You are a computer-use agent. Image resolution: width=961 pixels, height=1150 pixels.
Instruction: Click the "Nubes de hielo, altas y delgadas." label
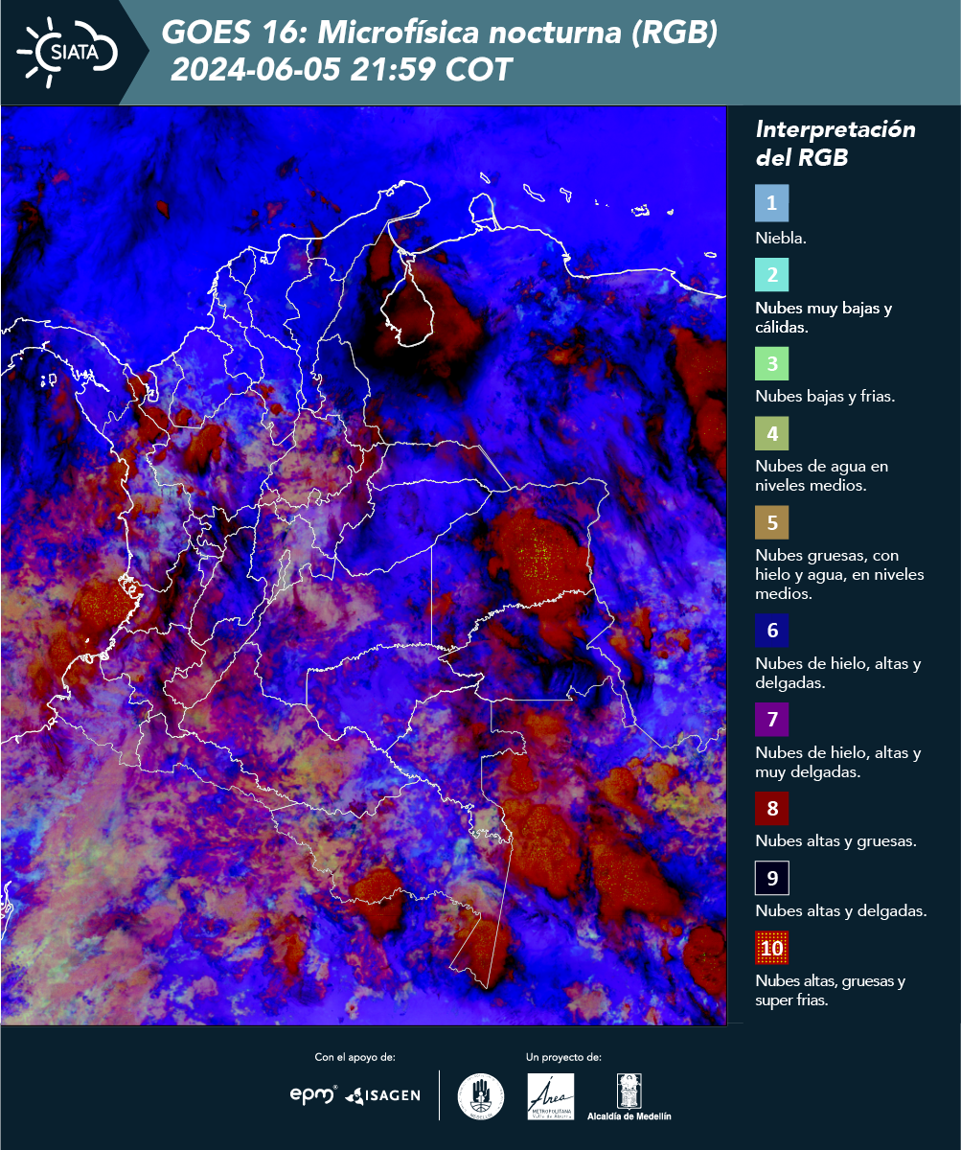838,673
